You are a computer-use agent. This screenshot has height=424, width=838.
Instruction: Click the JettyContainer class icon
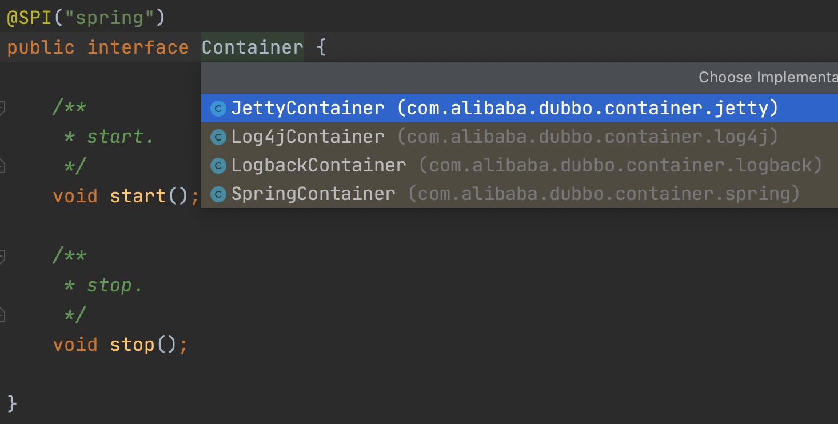(218, 109)
